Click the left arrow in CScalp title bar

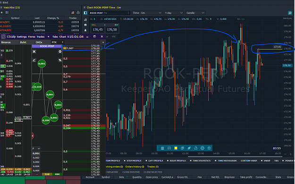coord(48,37)
